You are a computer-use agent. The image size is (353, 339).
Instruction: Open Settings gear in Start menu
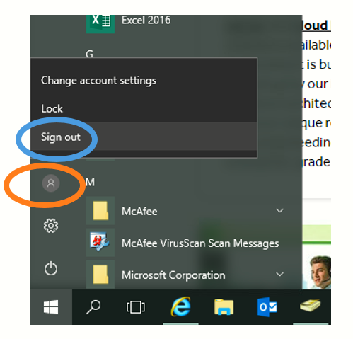(x=51, y=226)
